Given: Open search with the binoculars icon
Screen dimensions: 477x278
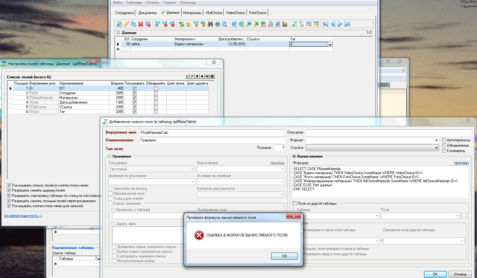Looking at the screenshot, I should 210,24.
